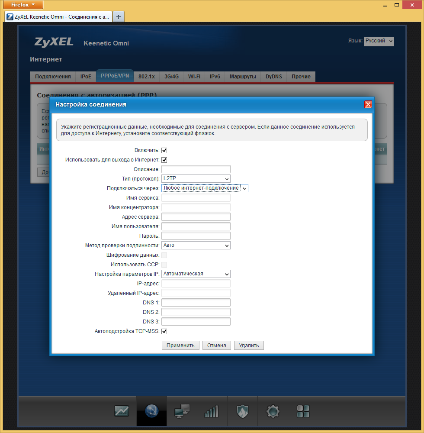424x433 pixels.
Task: Open a new Firefox tab
Action: (119, 17)
